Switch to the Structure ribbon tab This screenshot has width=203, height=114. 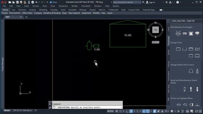[x=22, y=10]
